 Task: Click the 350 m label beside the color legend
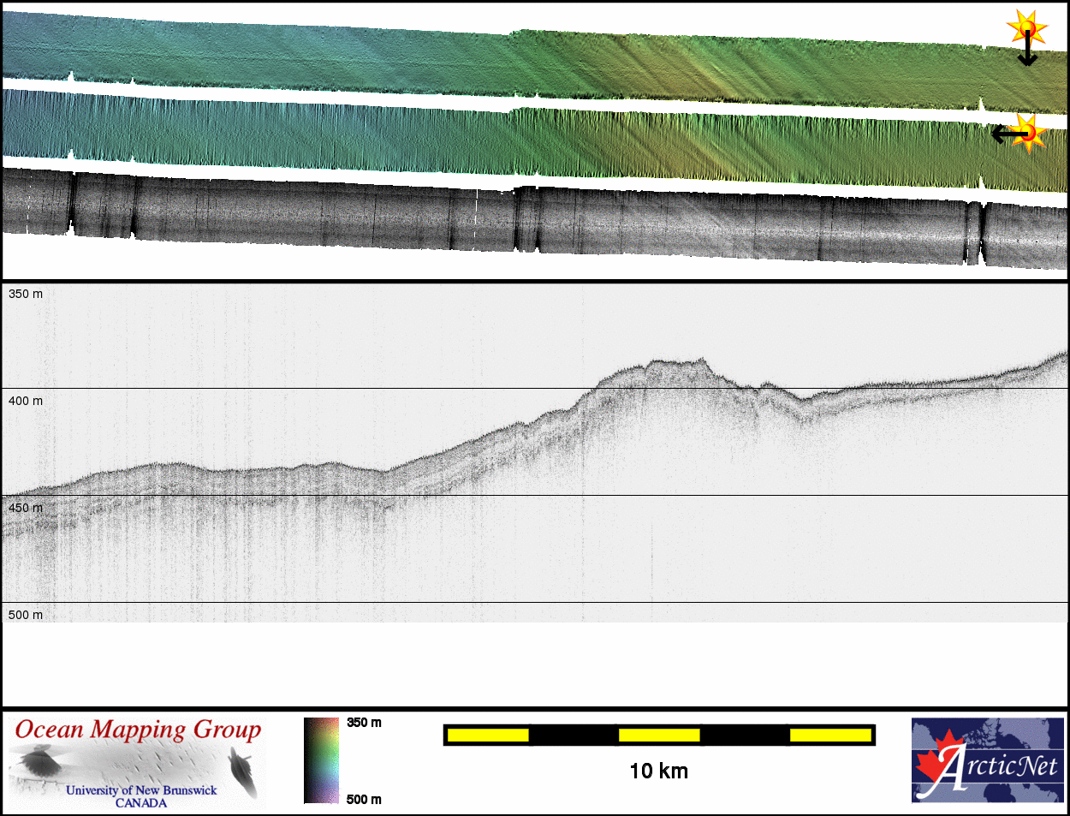(364, 723)
